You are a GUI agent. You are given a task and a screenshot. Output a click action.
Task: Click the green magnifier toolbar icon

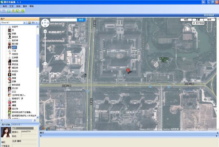[x=18, y=11]
